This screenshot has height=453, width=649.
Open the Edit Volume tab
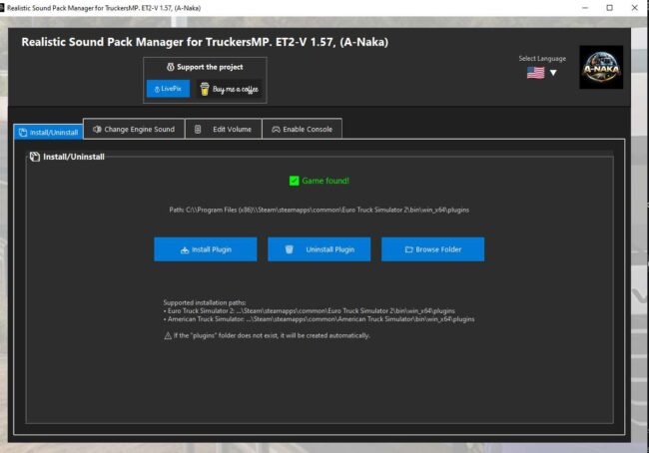pos(224,129)
